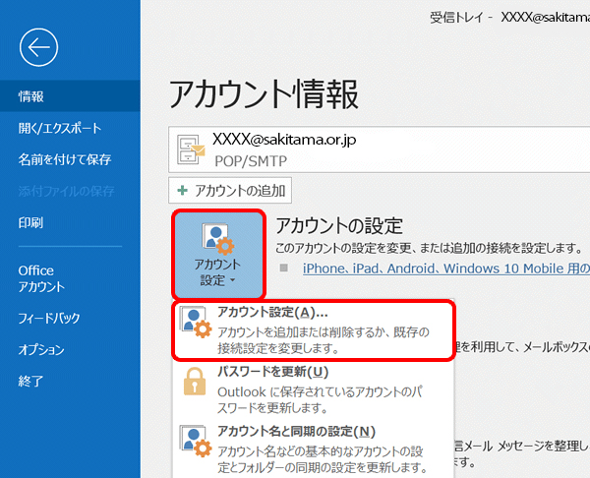Select アカウント設定(A)... from the dropdown menu
590x478 pixels.
point(314,330)
